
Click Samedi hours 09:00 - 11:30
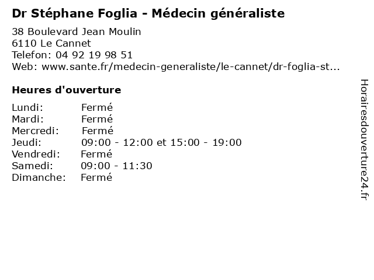(117, 166)
